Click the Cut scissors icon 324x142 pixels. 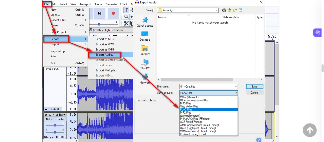pyautogui.click(x=126, y=23)
